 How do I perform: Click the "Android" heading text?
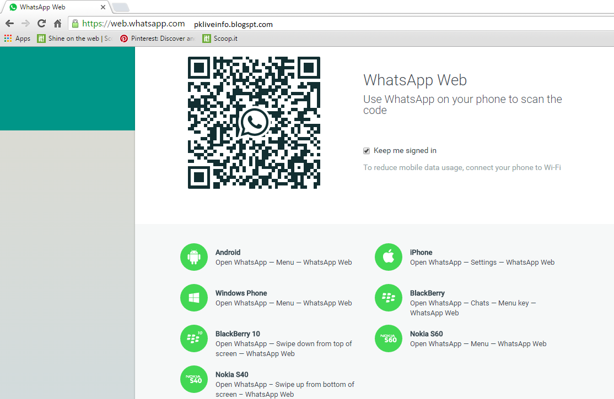coord(228,252)
